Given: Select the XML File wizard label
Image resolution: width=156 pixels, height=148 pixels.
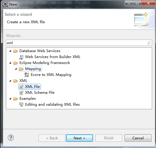Looking at the screenshot, I should click(x=32, y=87).
